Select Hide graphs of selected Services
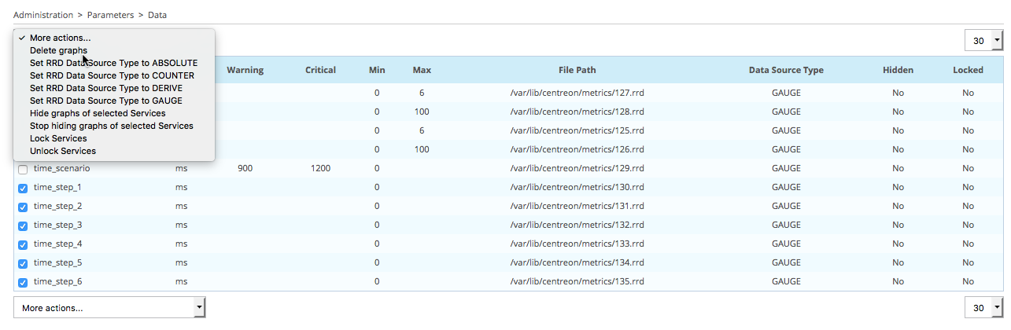Image resolution: width=1011 pixels, height=330 pixels. (98, 113)
